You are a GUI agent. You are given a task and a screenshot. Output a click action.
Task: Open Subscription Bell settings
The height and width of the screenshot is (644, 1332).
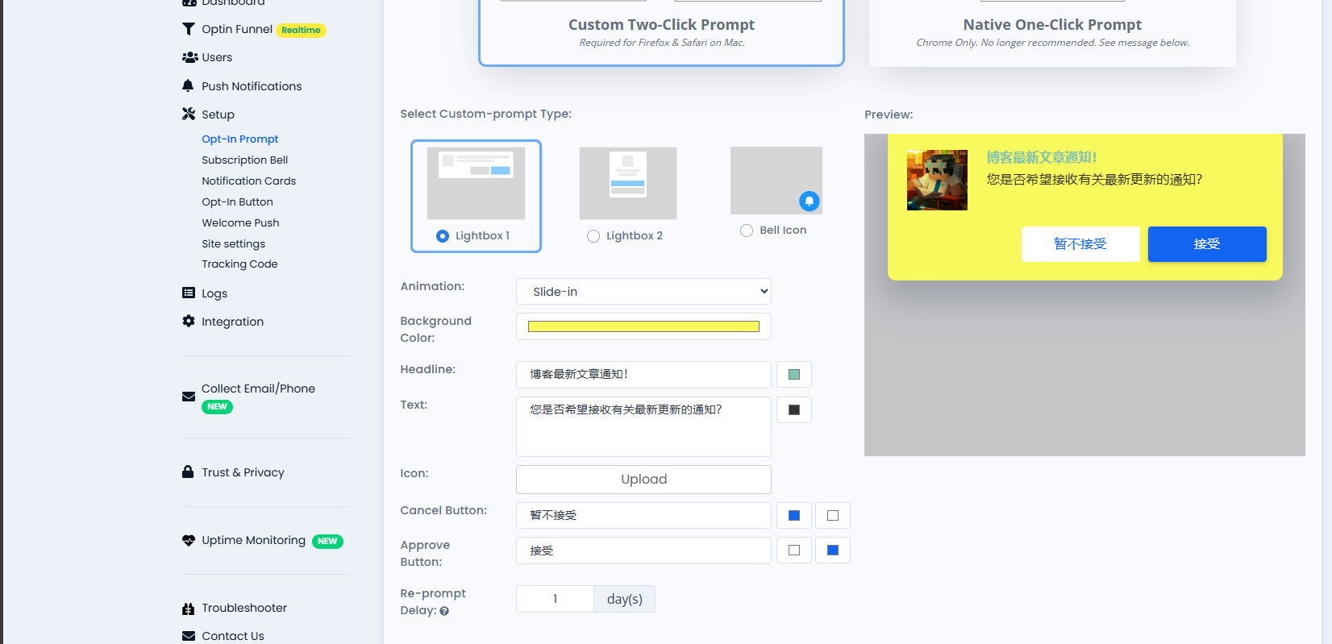pos(245,160)
